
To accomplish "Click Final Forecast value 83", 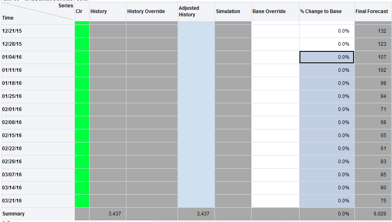I will coord(373,162).
